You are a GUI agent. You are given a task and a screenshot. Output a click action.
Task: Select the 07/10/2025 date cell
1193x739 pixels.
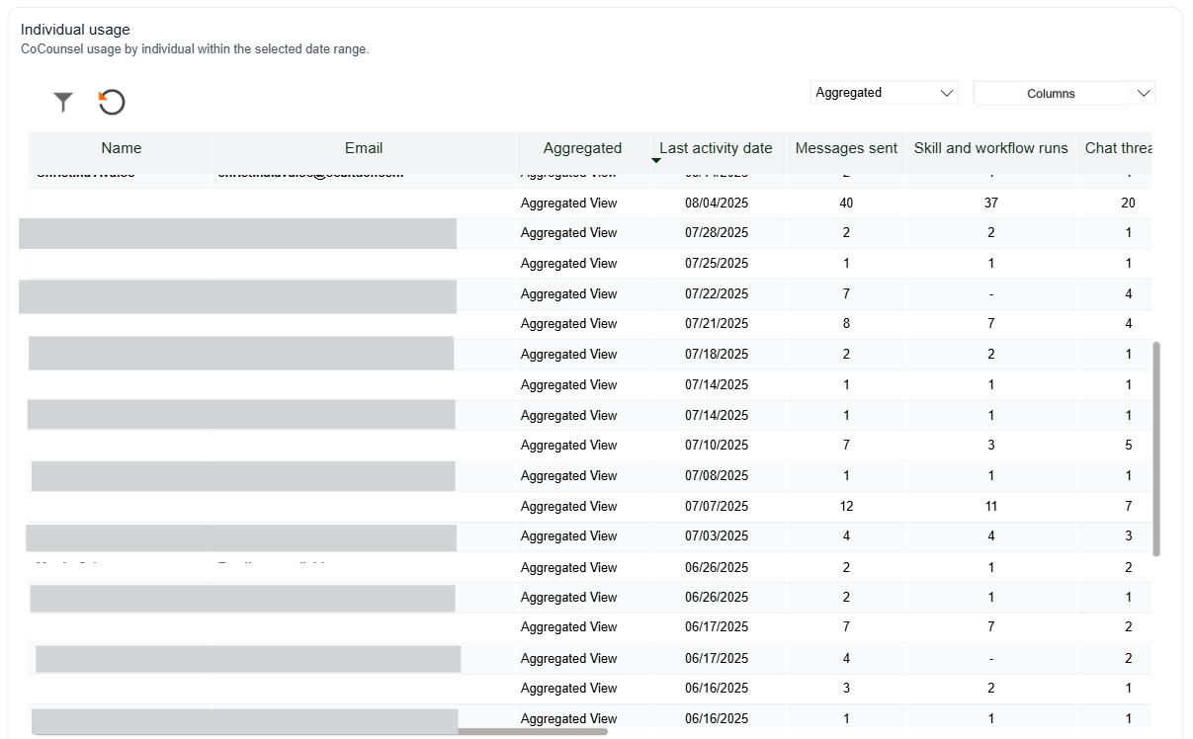tap(716, 446)
